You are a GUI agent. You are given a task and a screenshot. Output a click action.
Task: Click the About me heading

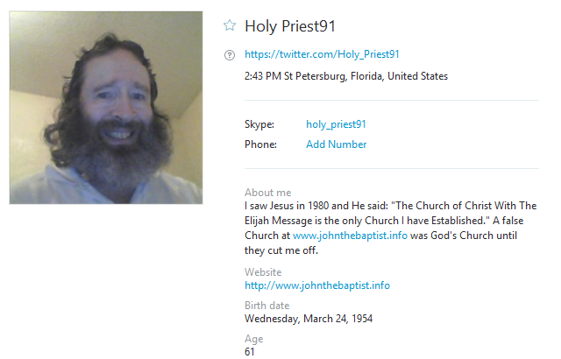[x=267, y=193]
